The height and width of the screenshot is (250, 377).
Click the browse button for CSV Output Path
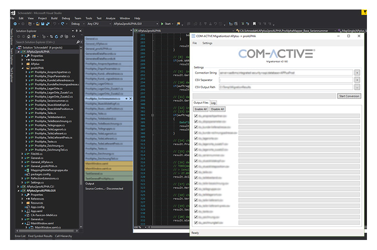[357, 87]
